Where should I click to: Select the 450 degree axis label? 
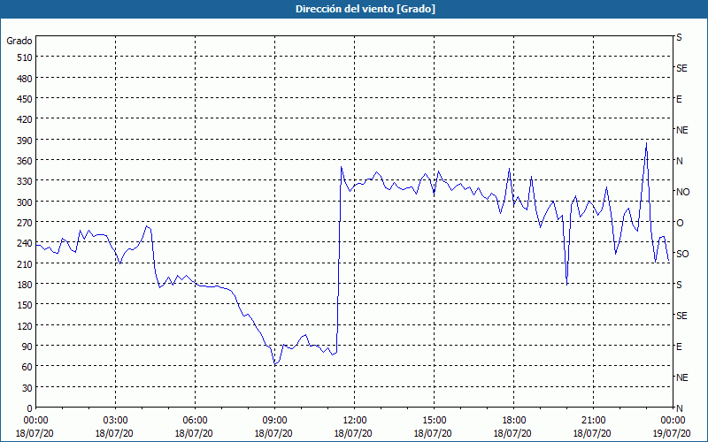pos(25,99)
